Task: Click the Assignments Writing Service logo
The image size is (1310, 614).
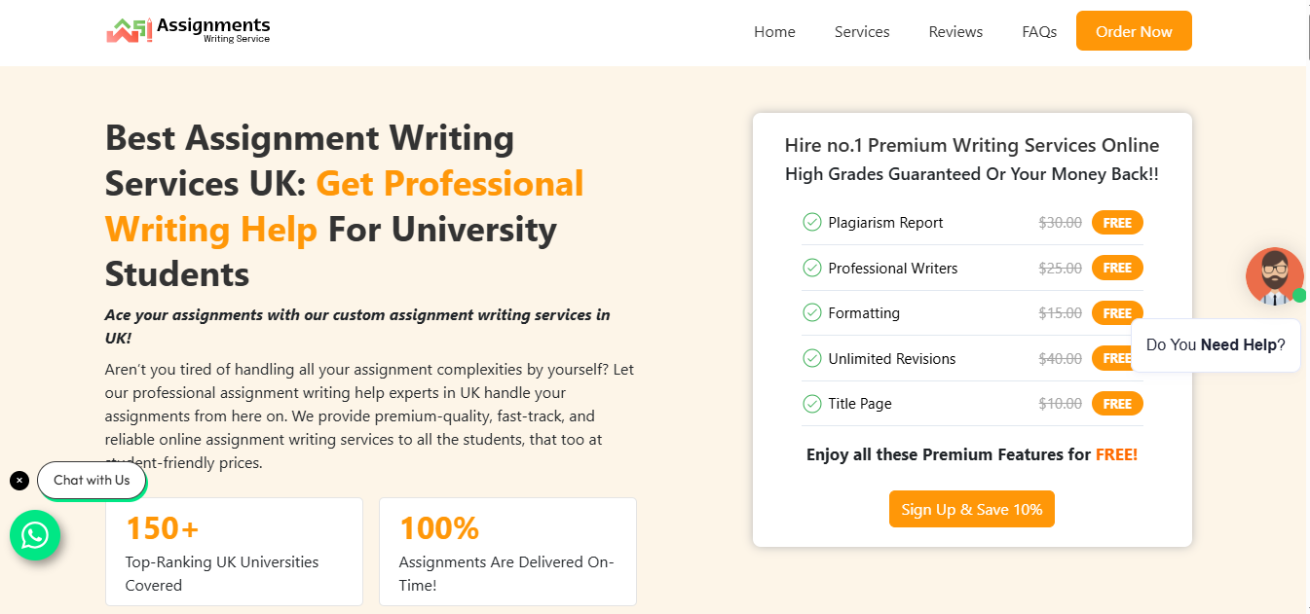Action: click(x=188, y=30)
